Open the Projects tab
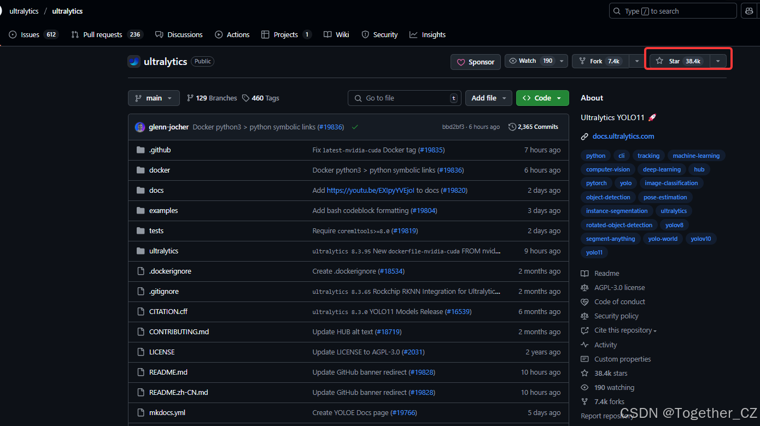Image resolution: width=760 pixels, height=426 pixels. tap(286, 34)
